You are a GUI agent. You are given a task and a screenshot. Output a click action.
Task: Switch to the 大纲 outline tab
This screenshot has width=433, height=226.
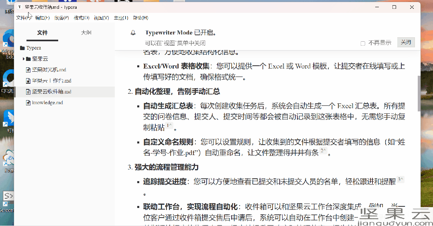[x=86, y=32]
